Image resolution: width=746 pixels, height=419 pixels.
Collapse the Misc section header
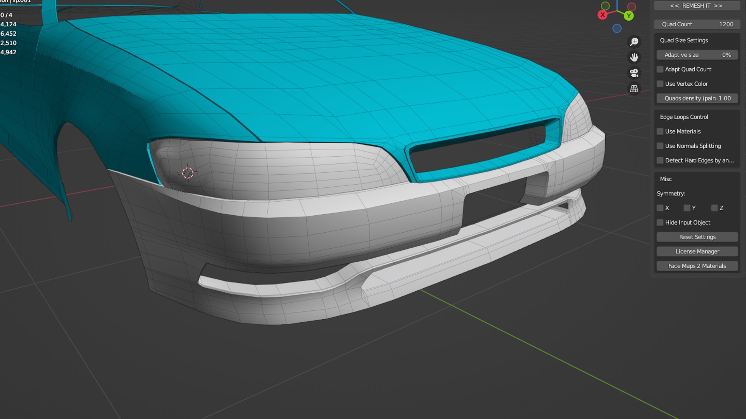tap(666, 179)
